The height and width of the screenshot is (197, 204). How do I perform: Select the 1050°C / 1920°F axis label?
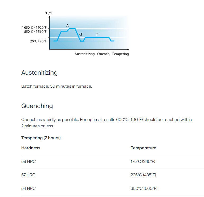34,28
